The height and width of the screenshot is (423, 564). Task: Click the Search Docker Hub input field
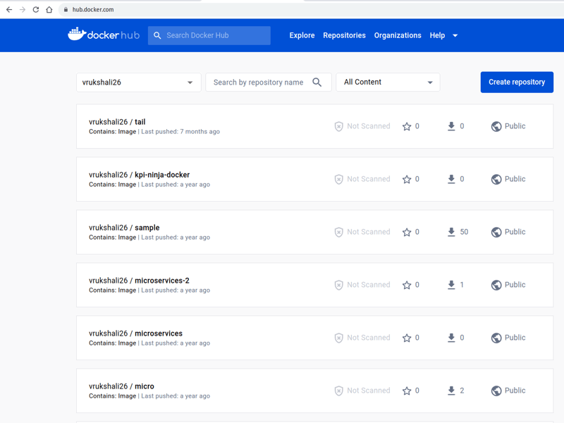(209, 35)
